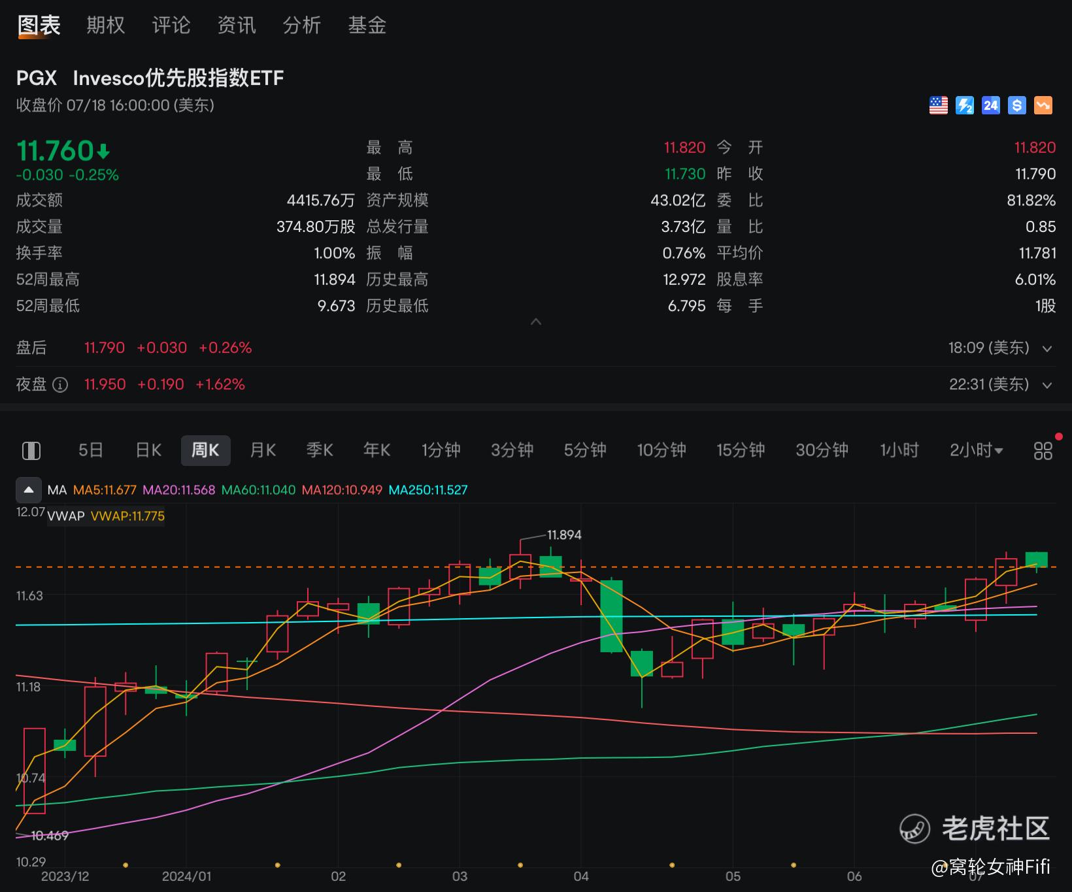This screenshot has height=892, width=1072.
Task: Click the MA250:11.527 indicator label
Action: [428, 490]
